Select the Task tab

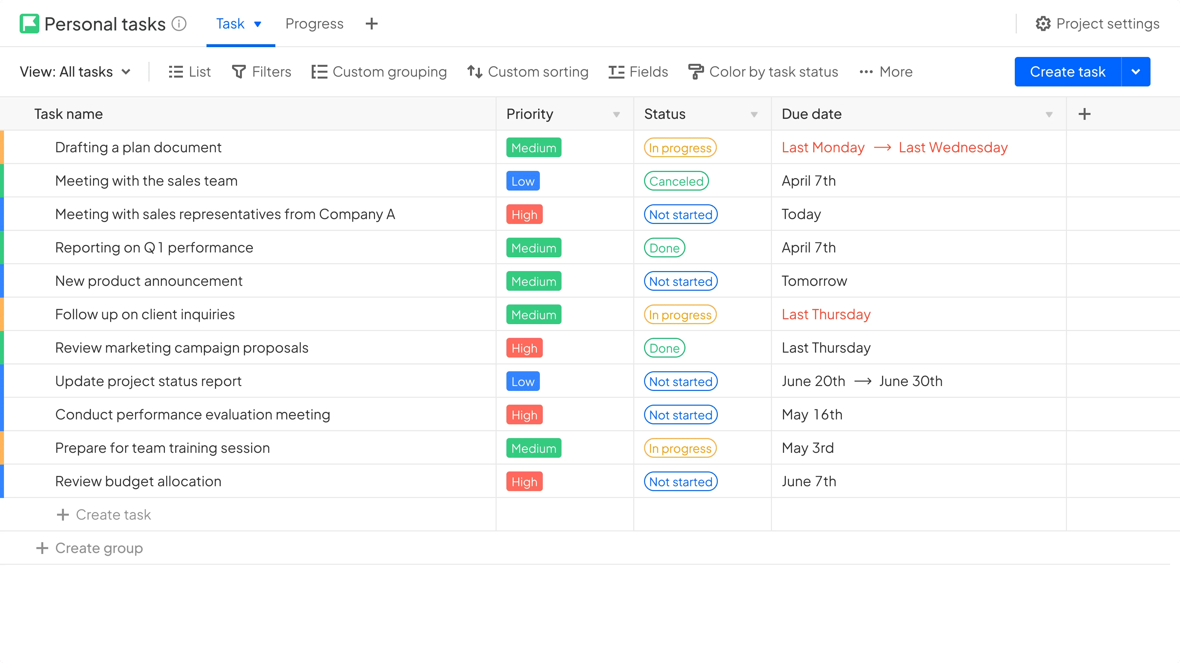(230, 23)
